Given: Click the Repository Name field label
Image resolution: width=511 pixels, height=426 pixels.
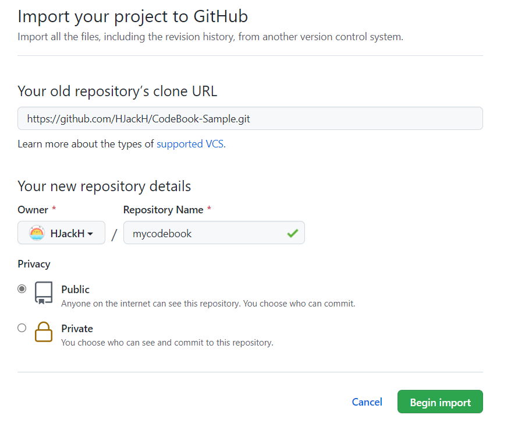Looking at the screenshot, I should pos(164,210).
